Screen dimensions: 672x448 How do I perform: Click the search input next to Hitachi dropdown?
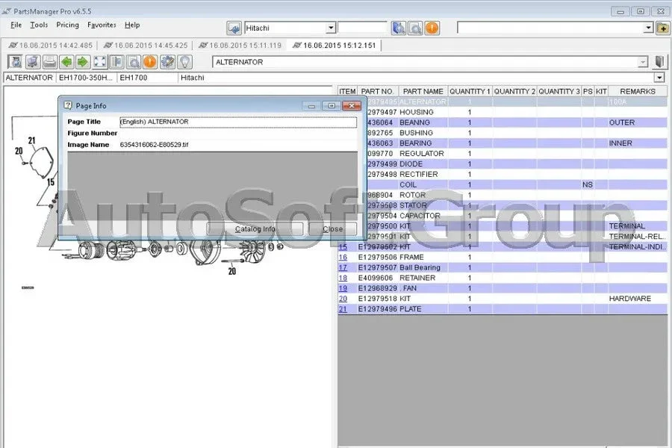362,28
